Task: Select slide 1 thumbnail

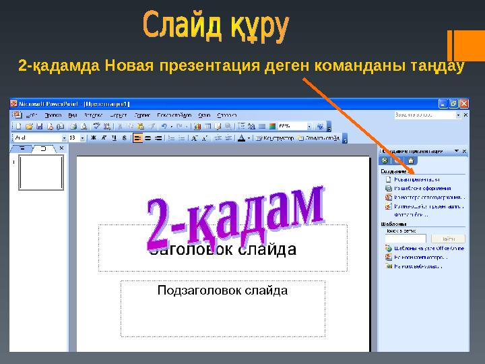Action: point(41,173)
